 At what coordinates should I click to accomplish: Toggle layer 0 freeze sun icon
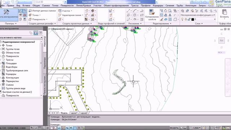click(186, 19)
